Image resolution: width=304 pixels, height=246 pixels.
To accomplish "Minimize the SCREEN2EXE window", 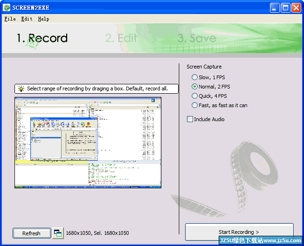I will (275, 8).
